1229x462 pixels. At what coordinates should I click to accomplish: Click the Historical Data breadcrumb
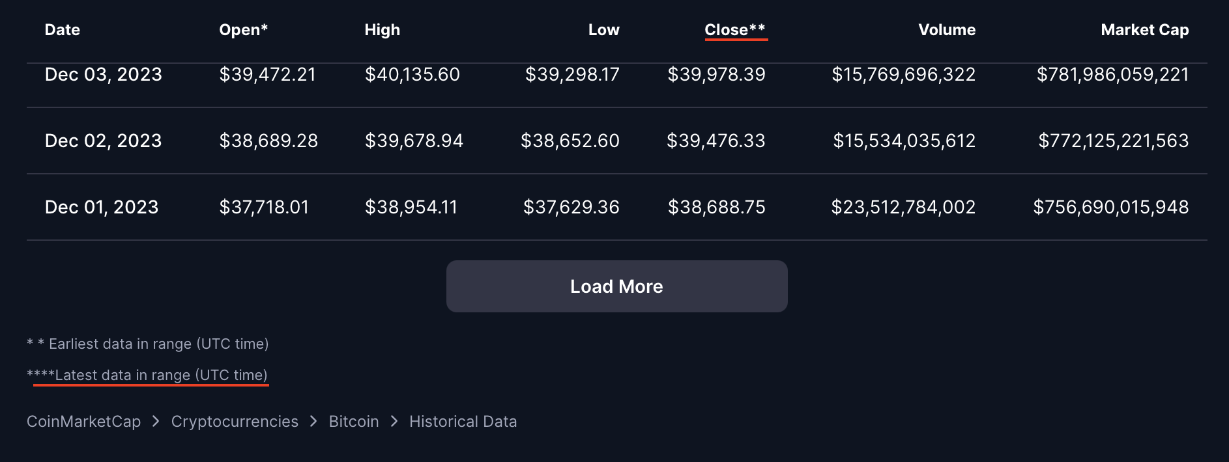(x=463, y=422)
